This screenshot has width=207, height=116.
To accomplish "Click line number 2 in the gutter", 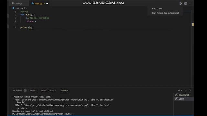I will point(15,15).
